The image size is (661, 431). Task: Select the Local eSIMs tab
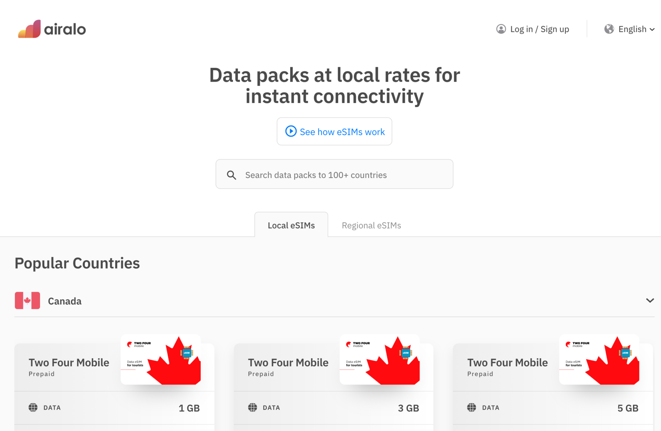(291, 225)
